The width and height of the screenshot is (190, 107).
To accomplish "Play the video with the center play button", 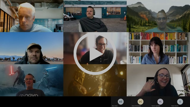I will pos(95,53).
